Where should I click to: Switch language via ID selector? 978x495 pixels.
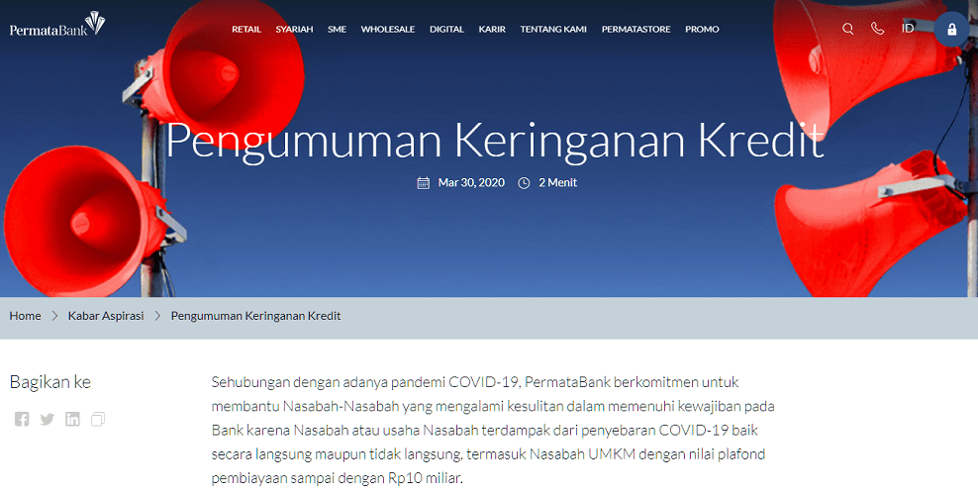[x=908, y=28]
